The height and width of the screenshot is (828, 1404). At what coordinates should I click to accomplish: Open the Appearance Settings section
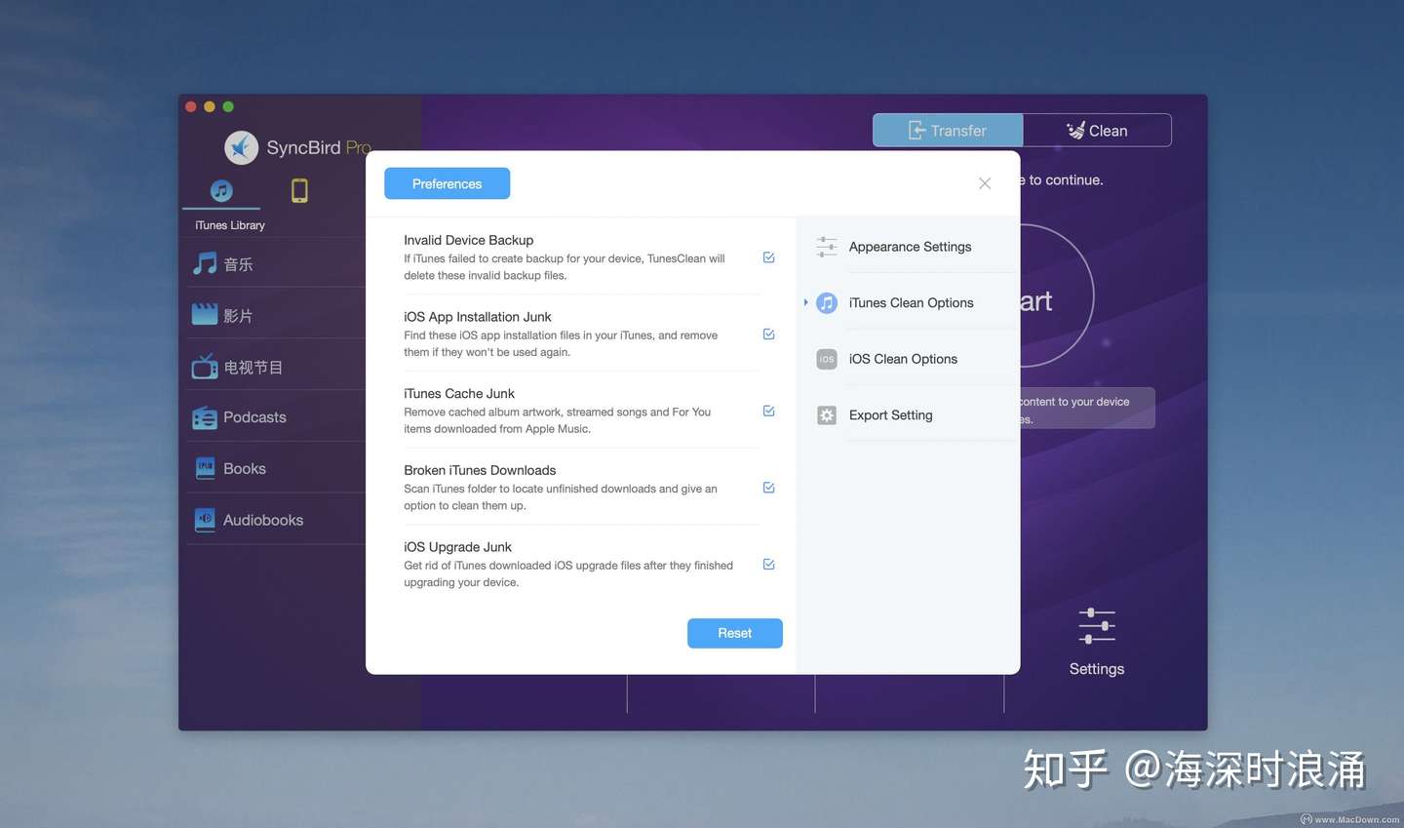[x=910, y=247]
